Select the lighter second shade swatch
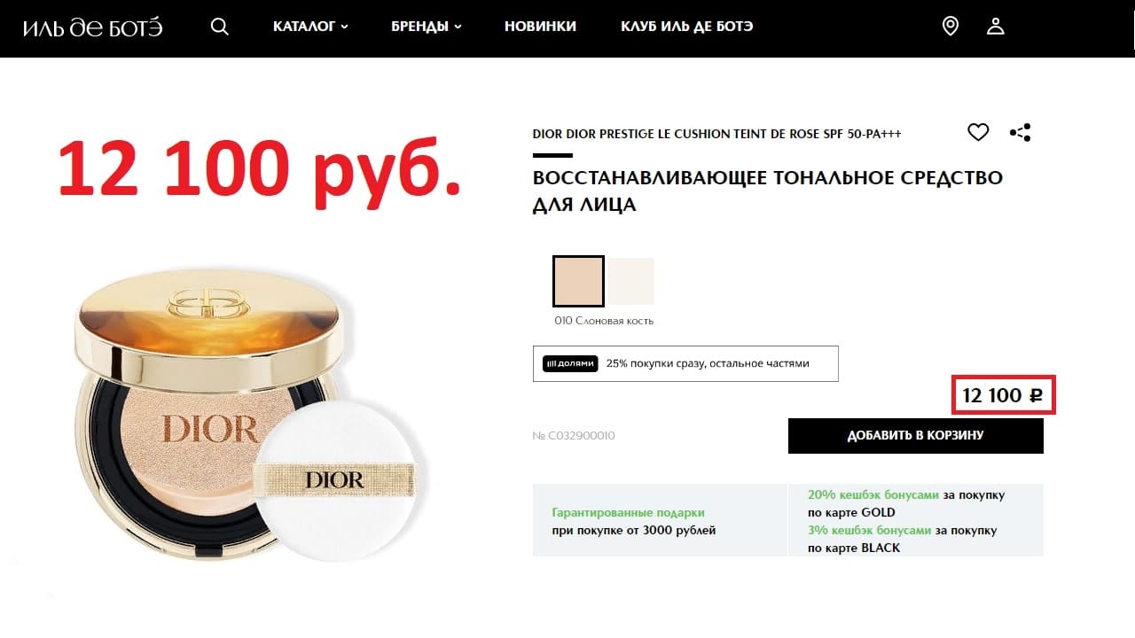This screenshot has height=638, width=1135. click(x=630, y=281)
